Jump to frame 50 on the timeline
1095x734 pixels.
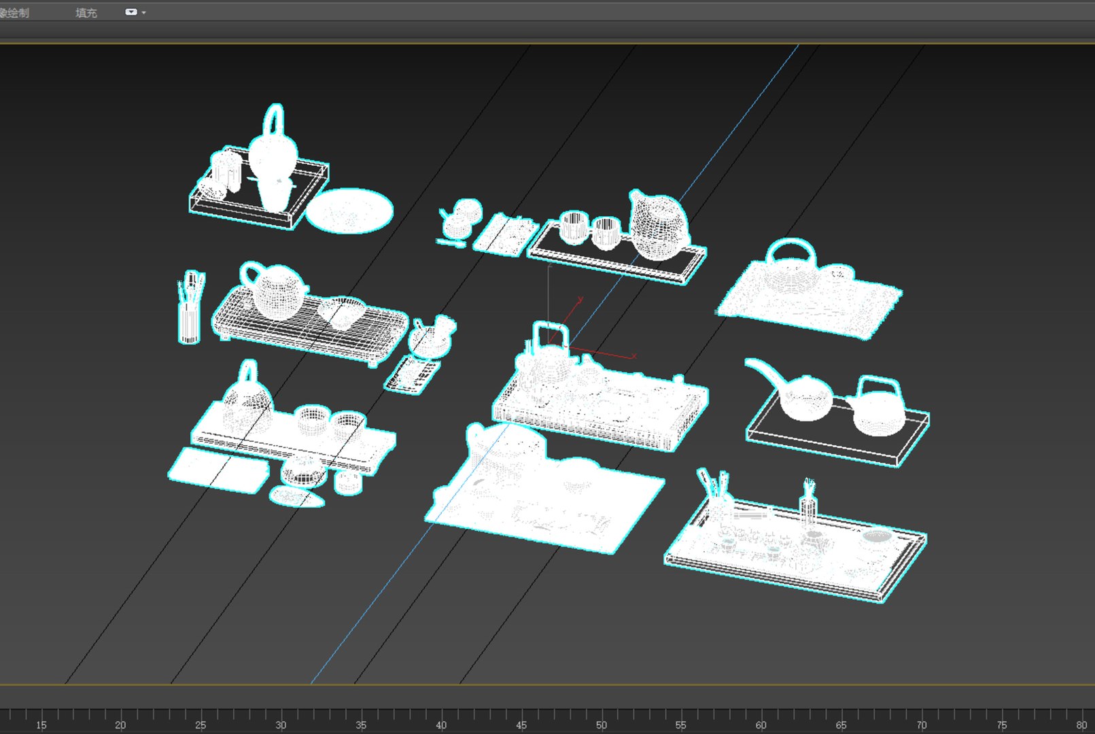602,725
